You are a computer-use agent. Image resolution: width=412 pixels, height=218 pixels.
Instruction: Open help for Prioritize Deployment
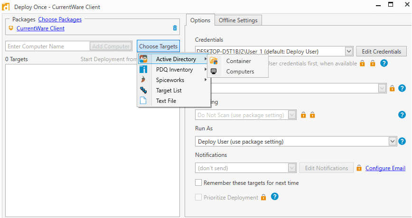[274, 197]
